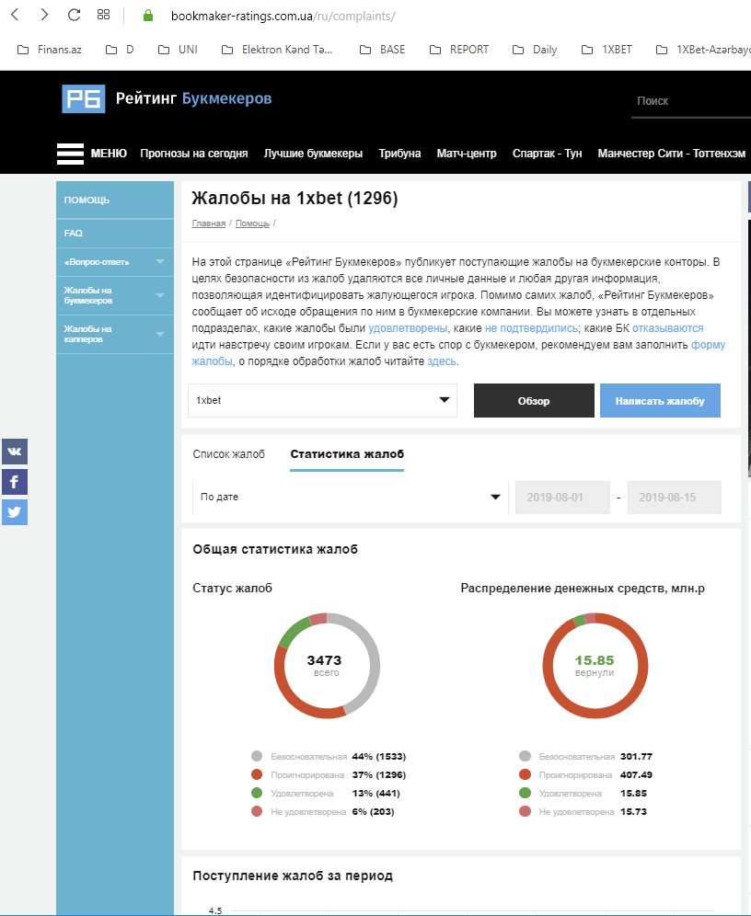The width and height of the screenshot is (751, 916).
Task: Expand the Жалобы на букмекеров sidebar section
Action: tap(115, 295)
